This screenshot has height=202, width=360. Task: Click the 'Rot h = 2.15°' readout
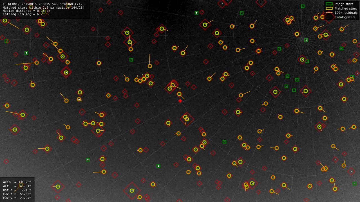pos(17,190)
